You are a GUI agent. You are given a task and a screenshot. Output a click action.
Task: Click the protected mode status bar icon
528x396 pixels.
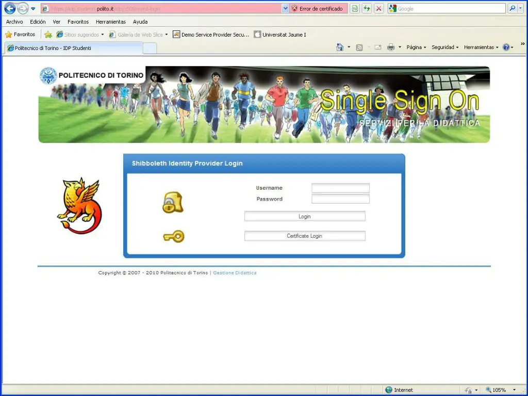[468, 390]
